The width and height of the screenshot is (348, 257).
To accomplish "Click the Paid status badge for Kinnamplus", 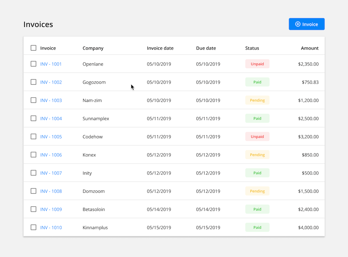I will pos(257,227).
